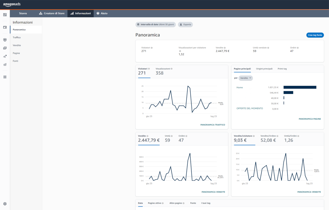329x210 pixels.
Task: Click the creative assets icon in sidebar
Action: [5, 48]
